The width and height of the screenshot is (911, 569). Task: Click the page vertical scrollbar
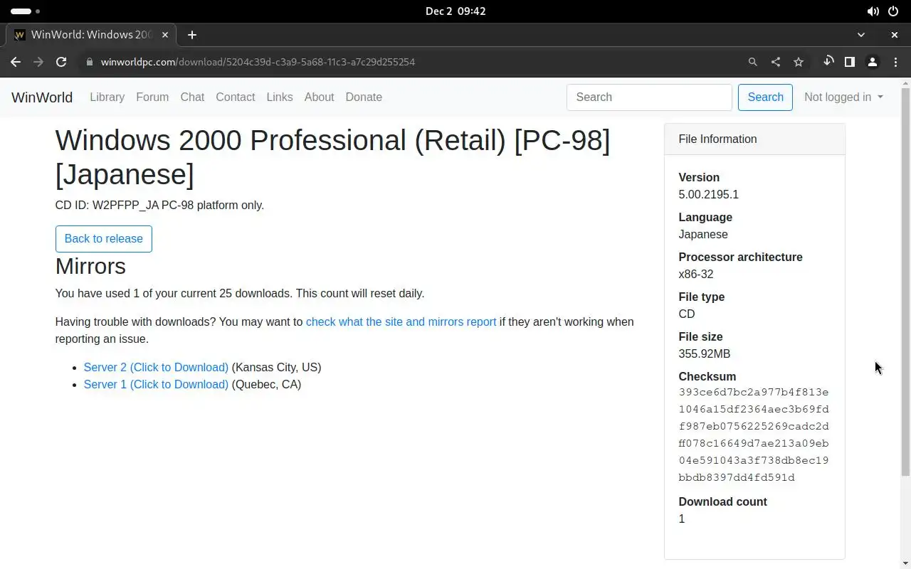[x=905, y=281]
